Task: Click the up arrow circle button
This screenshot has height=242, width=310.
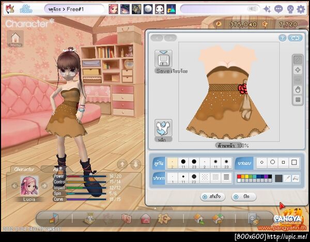Action: pos(122,164)
